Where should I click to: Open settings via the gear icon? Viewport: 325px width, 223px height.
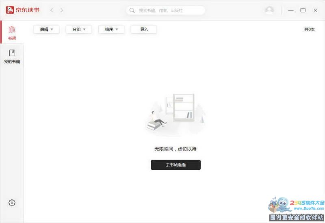point(12,203)
